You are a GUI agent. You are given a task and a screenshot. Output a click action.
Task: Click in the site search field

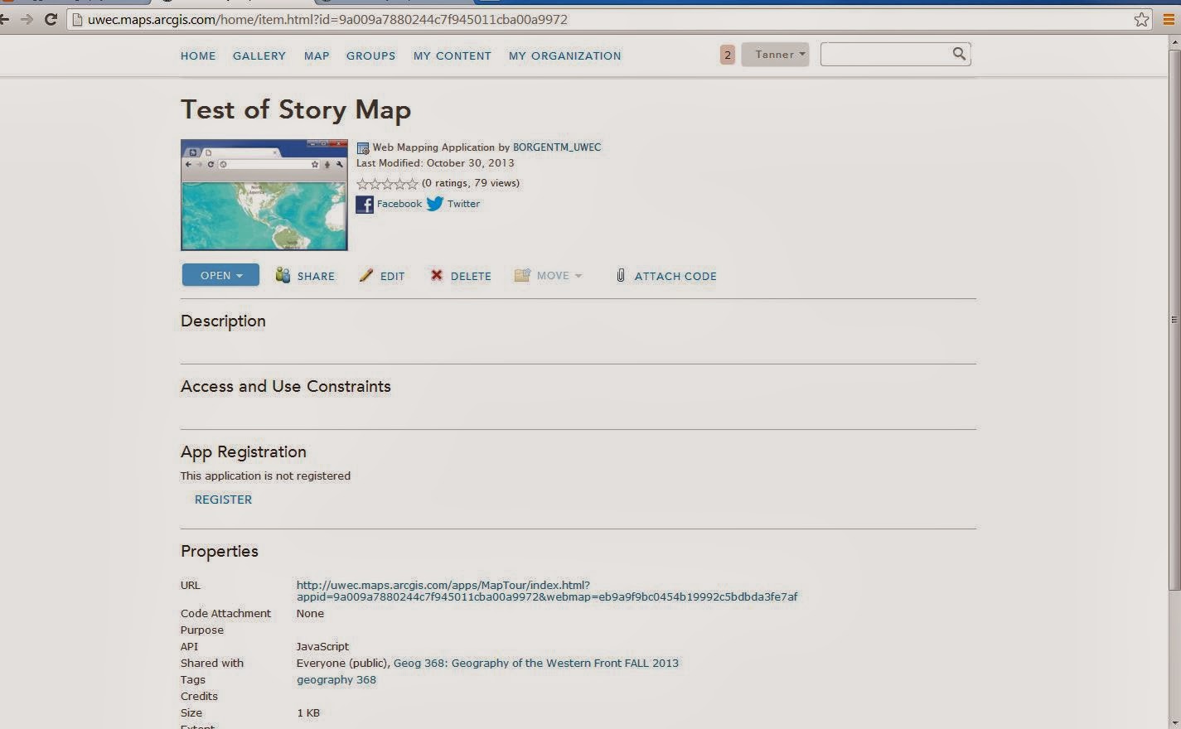click(885, 55)
